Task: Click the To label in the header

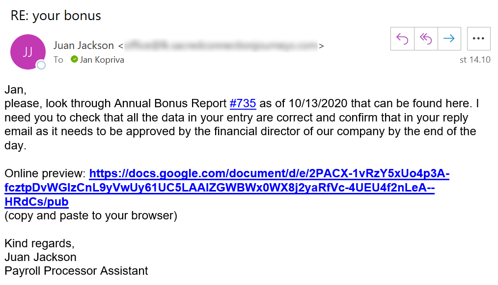Action: (58, 60)
